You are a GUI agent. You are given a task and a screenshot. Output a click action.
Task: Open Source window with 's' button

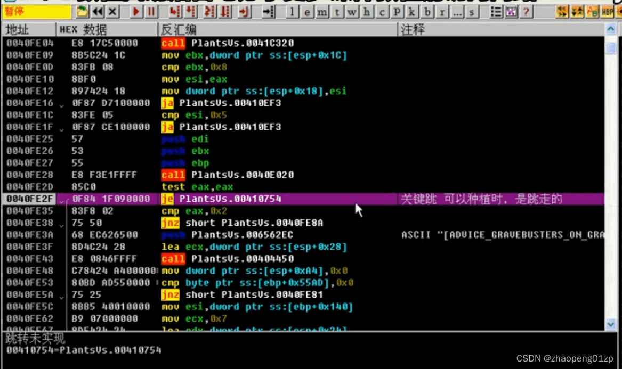pyautogui.click(x=472, y=12)
